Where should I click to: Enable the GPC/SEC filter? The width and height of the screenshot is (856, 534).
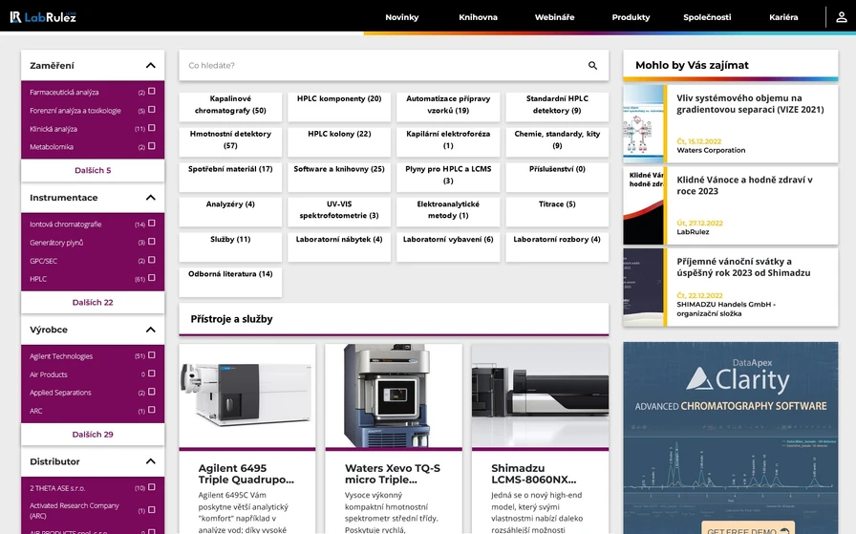click(x=152, y=260)
